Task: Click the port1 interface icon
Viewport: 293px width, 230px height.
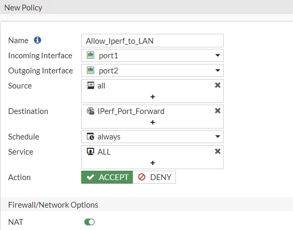Action: click(91, 56)
